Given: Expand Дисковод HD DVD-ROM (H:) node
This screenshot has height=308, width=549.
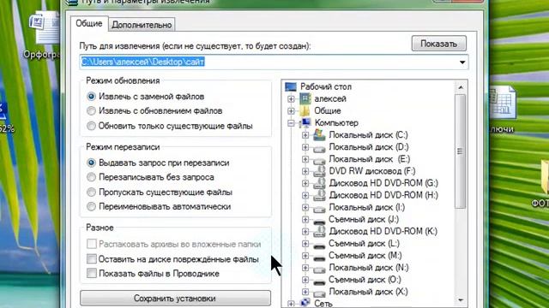Looking at the screenshot, I should click(305, 195).
